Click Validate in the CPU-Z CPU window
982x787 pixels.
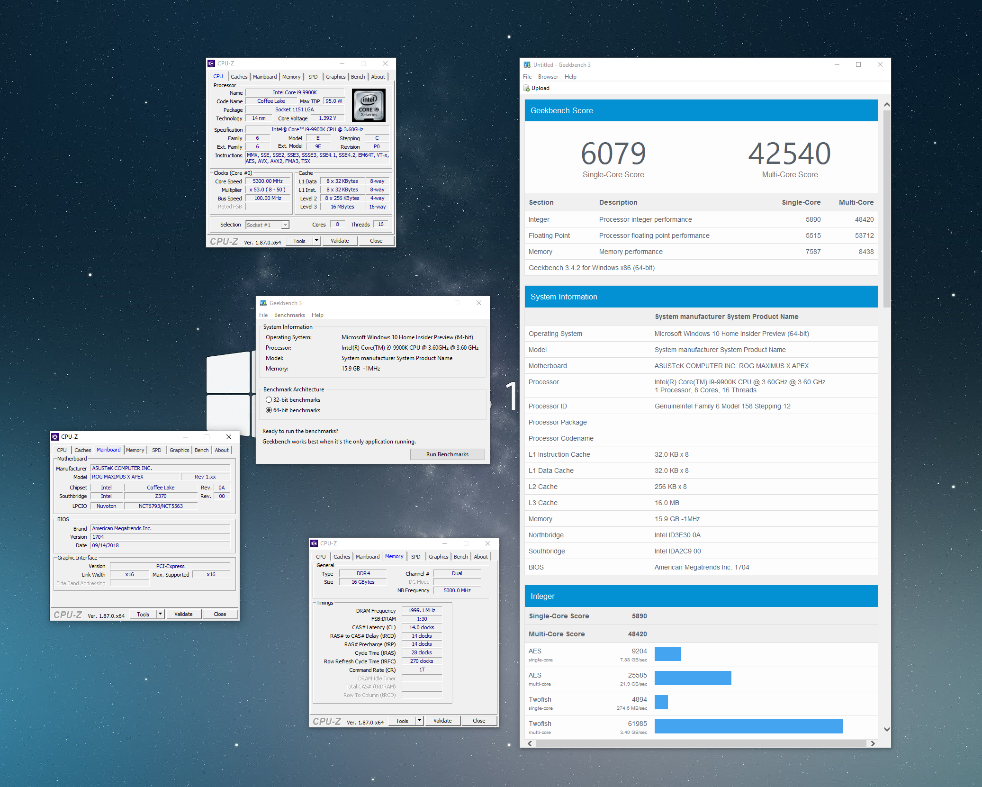[340, 241]
